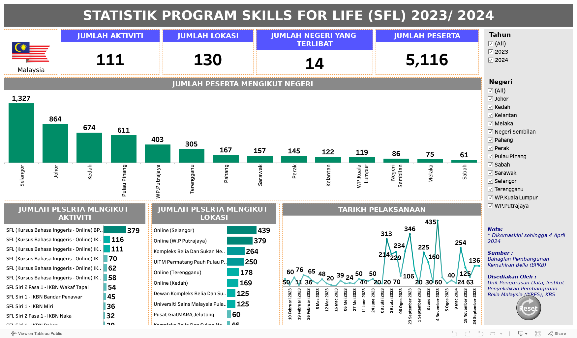Uncheck the Sarawak filter checkbox
Viewport: 577px width, 338px height.
point(491,173)
